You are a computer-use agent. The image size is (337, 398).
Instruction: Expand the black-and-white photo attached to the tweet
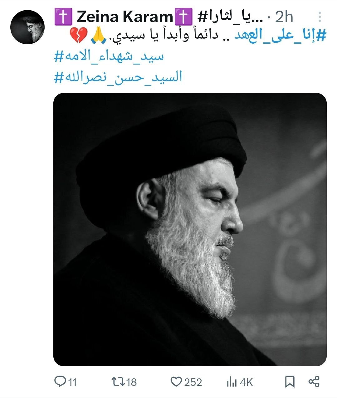click(x=190, y=229)
